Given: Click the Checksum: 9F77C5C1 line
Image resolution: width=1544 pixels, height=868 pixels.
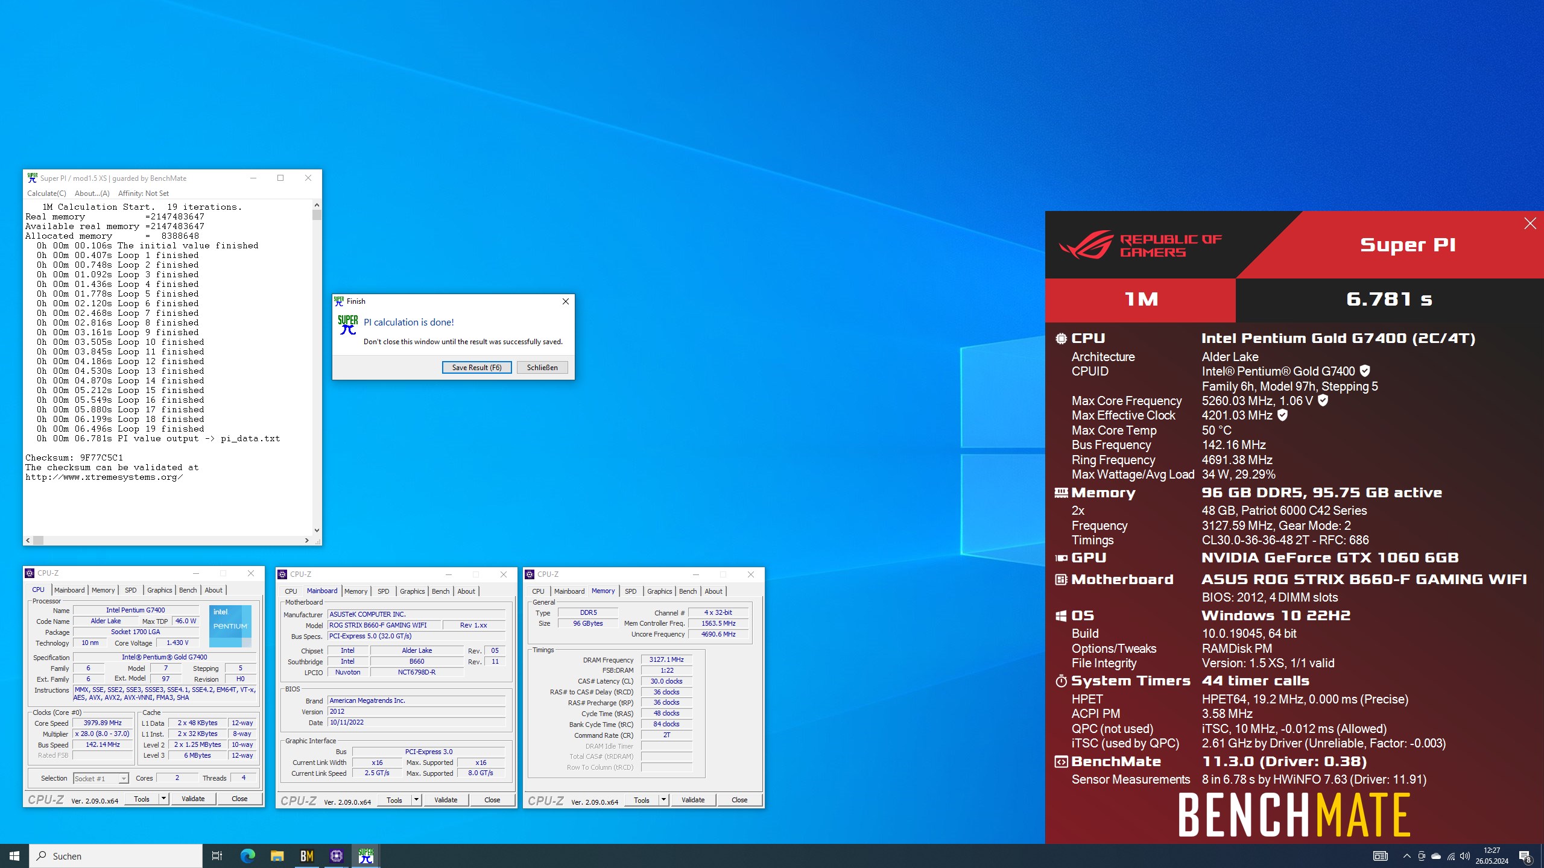Looking at the screenshot, I should 74,458.
